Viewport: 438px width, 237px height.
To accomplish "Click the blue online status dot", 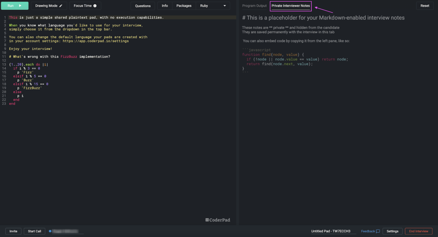I will coord(50,231).
